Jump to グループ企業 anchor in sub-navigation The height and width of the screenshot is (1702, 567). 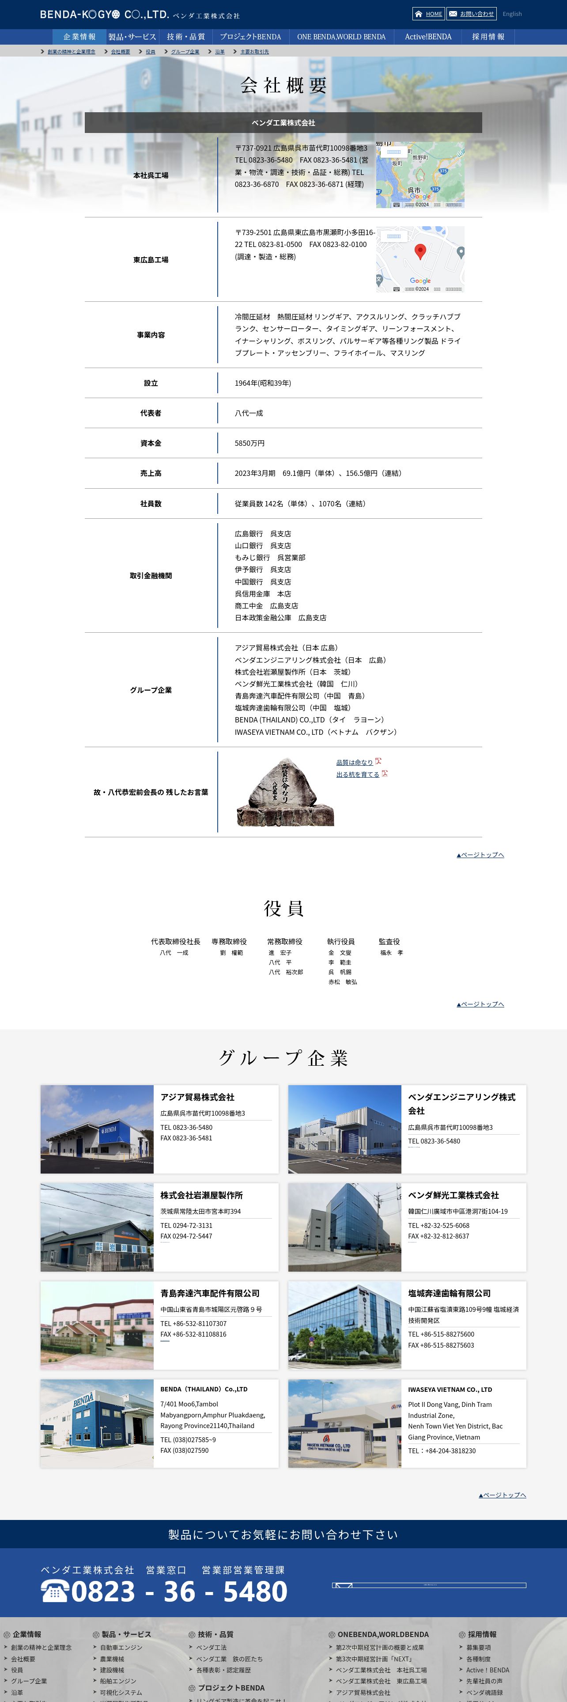click(185, 52)
